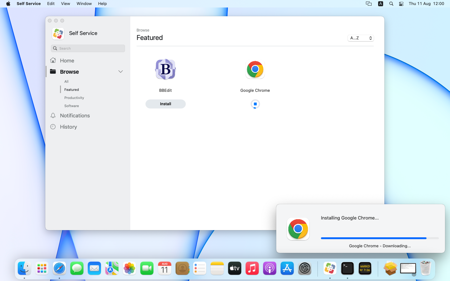Image resolution: width=450 pixels, height=281 pixels.
Task: Launch Terminal from the Dock
Action: point(347,269)
